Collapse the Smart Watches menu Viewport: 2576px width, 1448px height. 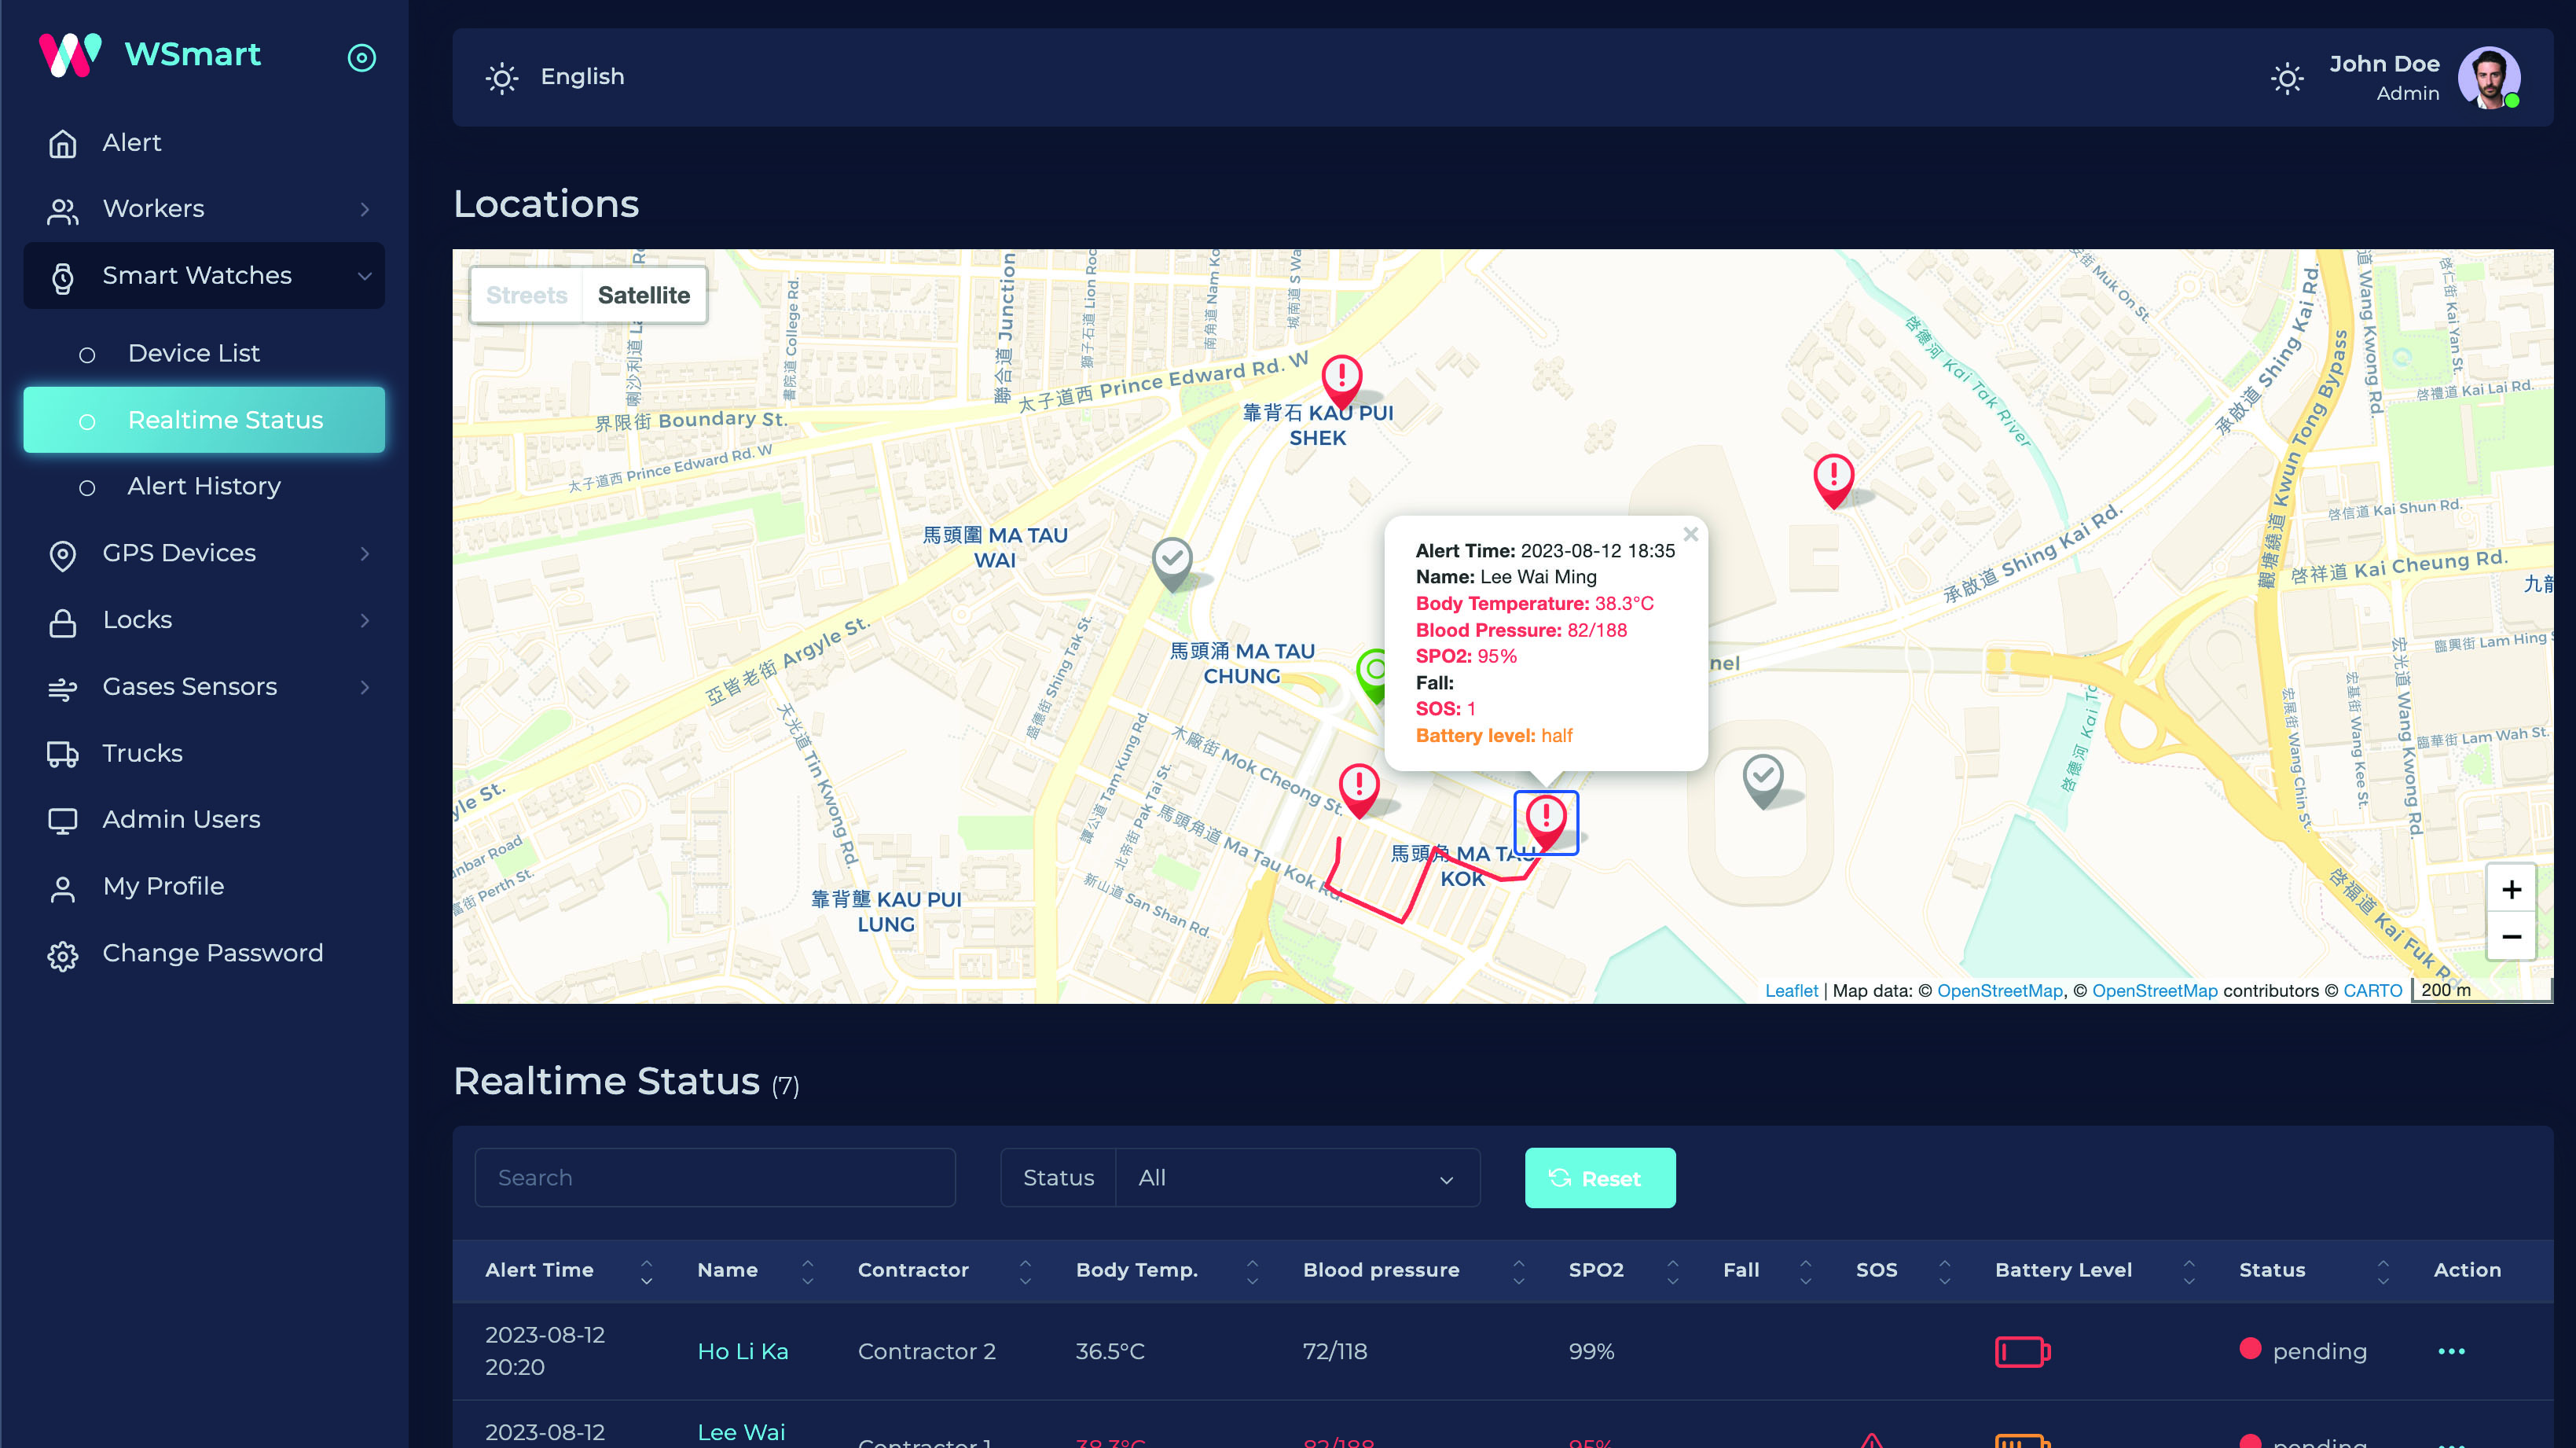[x=204, y=276]
